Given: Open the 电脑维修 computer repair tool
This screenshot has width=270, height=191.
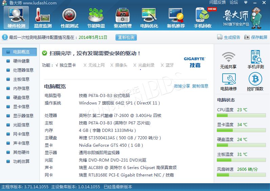Looking at the screenshot, I should (228, 82).
